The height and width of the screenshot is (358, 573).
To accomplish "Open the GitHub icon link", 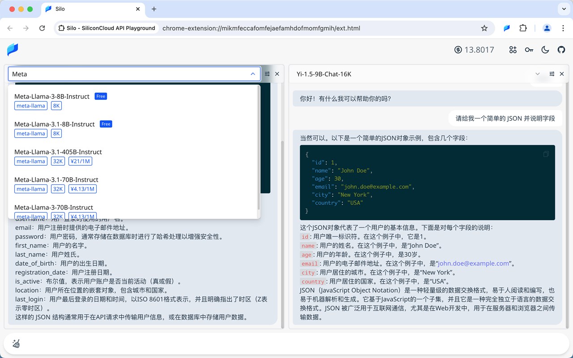I will (x=561, y=50).
